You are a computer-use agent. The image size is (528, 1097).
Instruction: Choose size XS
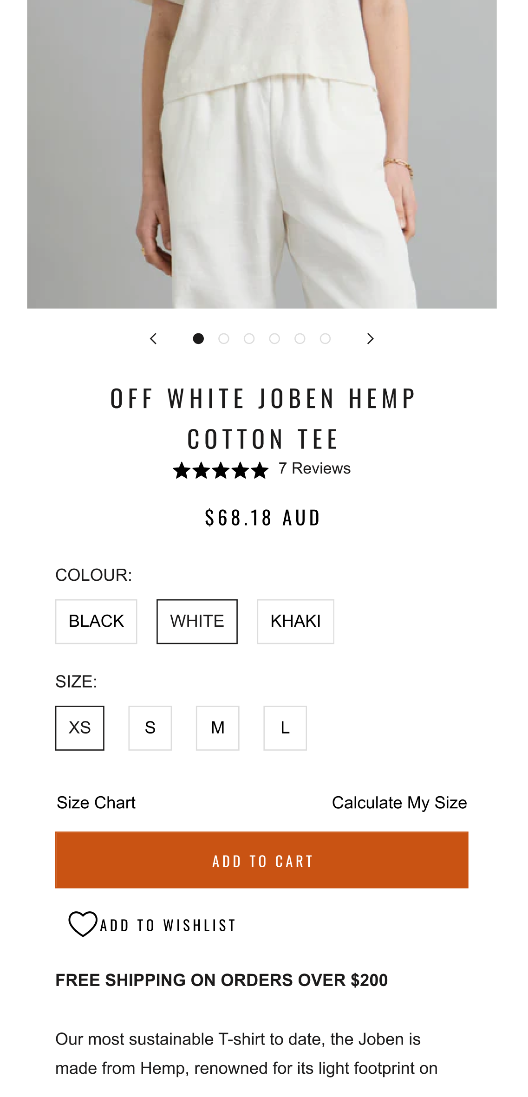[80, 728]
